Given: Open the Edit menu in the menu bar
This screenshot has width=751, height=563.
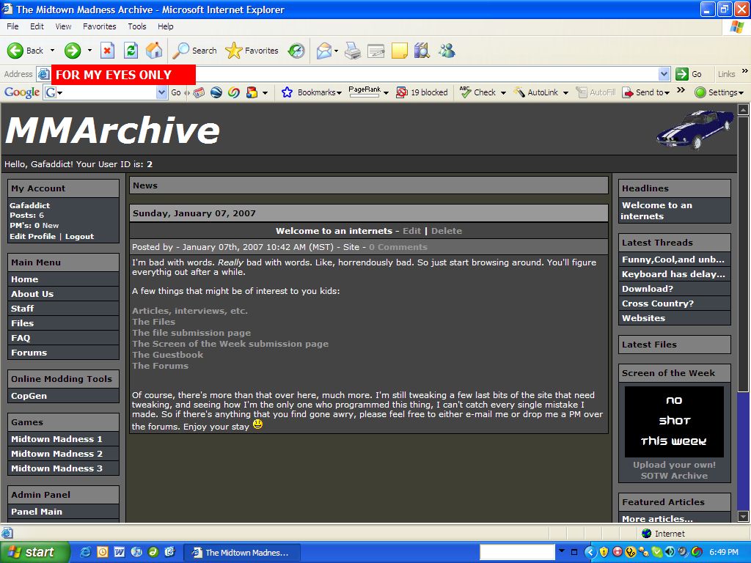Looking at the screenshot, I should coord(37,26).
